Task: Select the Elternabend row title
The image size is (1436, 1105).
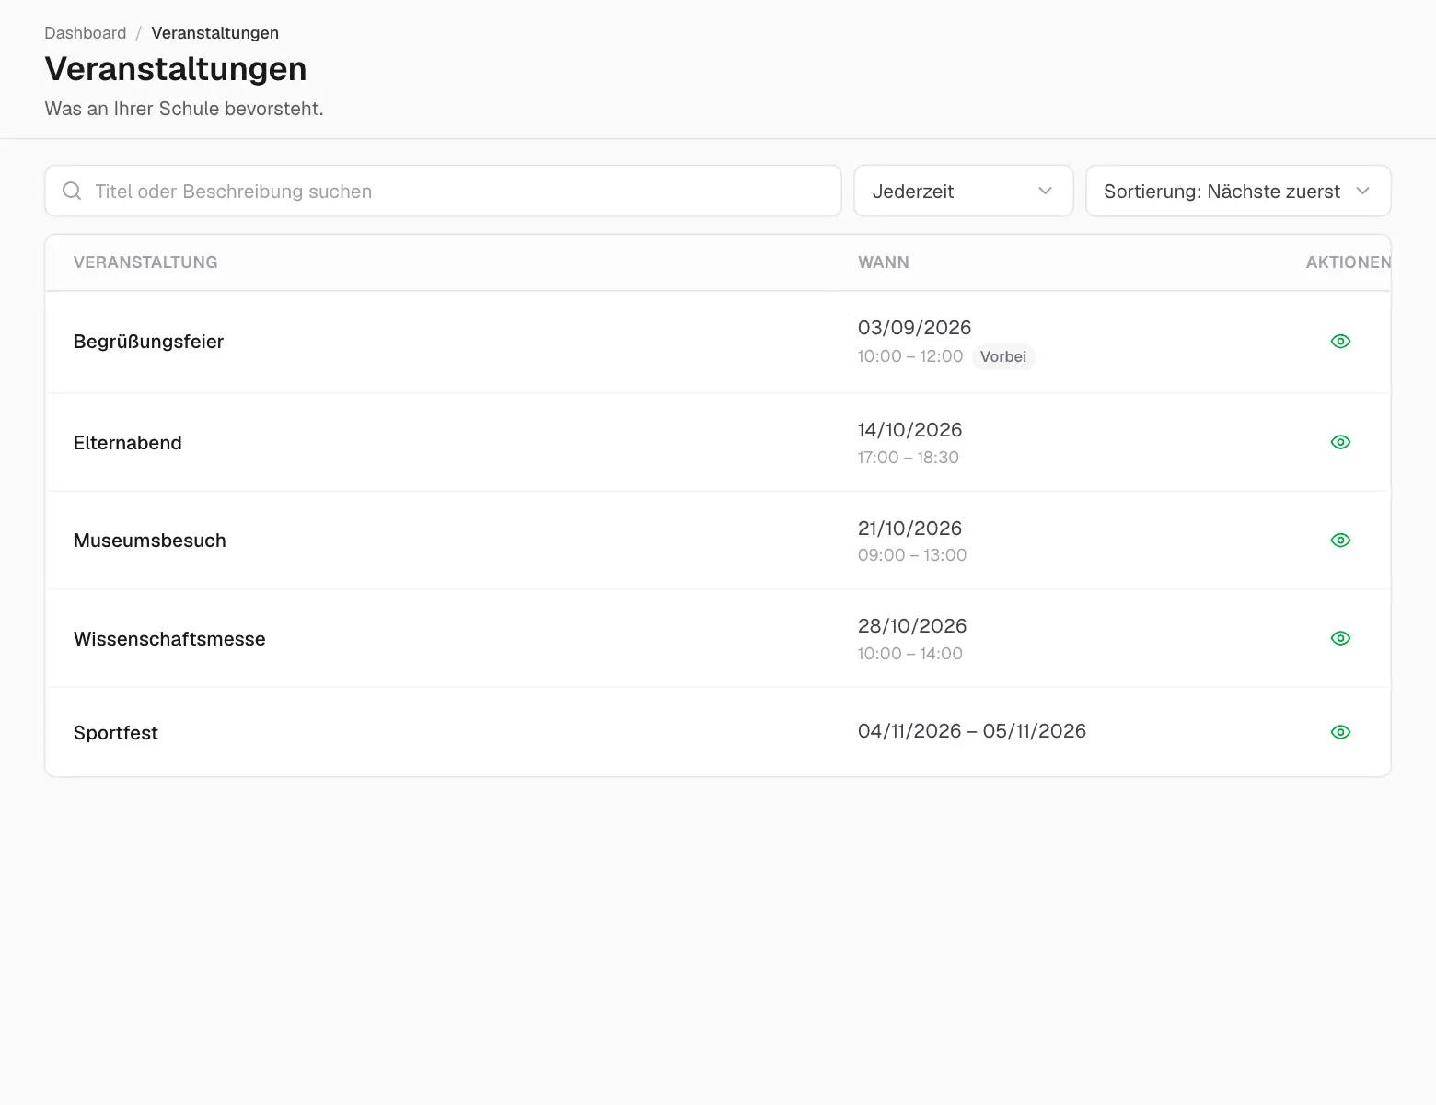Action: pyautogui.click(x=128, y=443)
